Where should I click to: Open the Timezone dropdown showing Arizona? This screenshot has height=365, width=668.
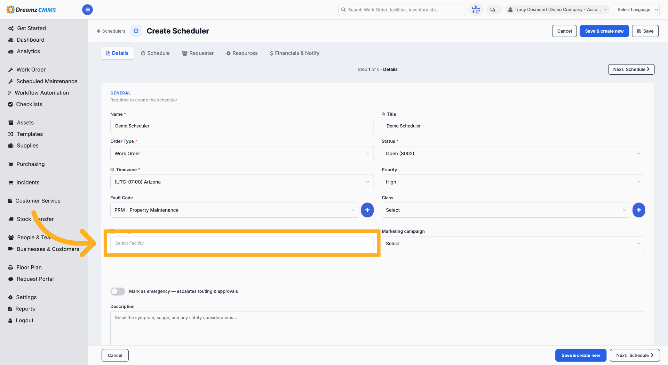[x=242, y=182]
